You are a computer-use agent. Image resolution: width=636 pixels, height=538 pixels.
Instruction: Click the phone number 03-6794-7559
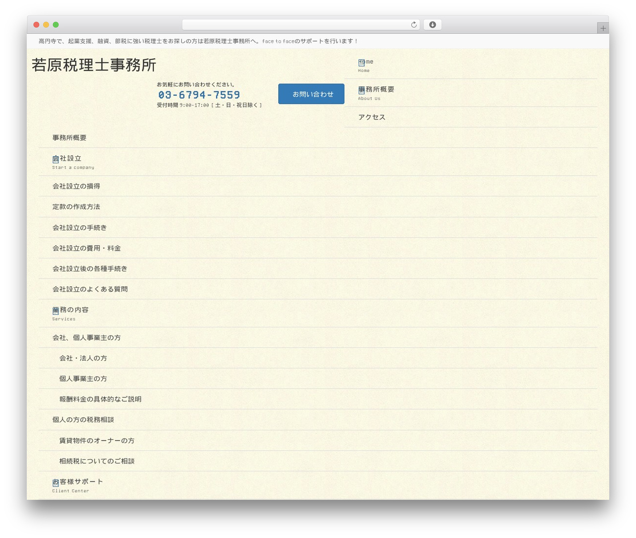click(199, 95)
